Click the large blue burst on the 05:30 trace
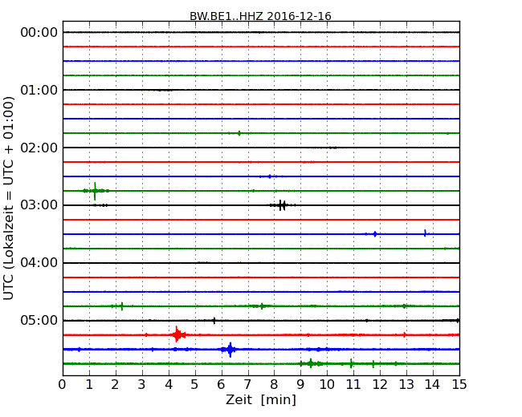522x417 pixels. pos(230,349)
